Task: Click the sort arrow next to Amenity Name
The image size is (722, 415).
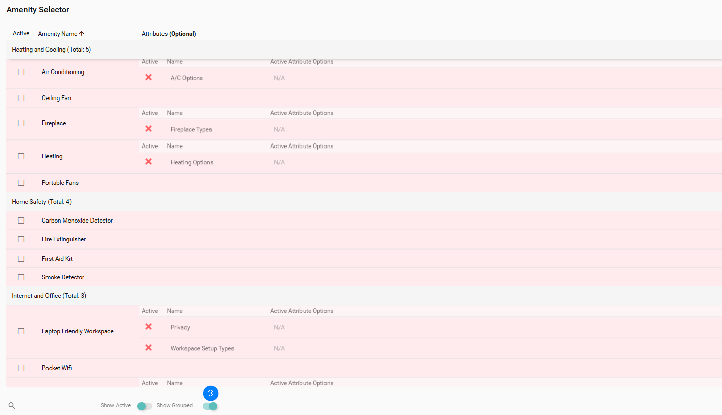Action: 82,34
